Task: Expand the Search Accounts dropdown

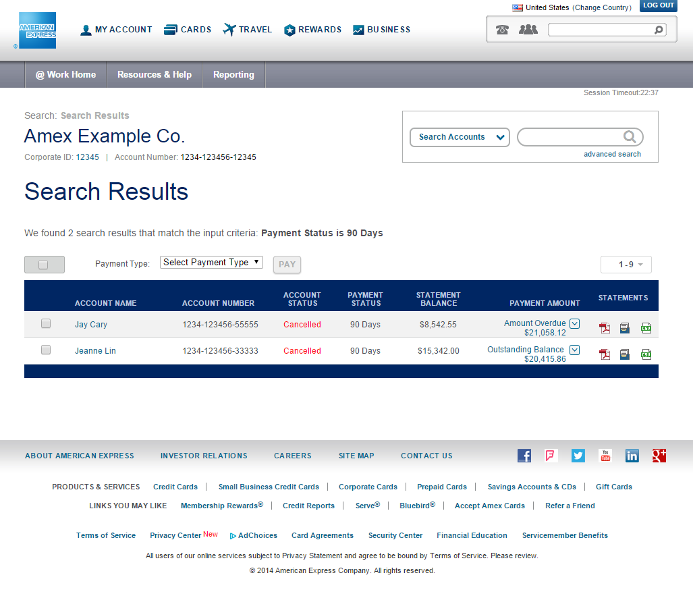Action: click(460, 137)
